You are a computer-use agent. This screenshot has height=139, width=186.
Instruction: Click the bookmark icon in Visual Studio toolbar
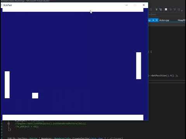pos(166,9)
